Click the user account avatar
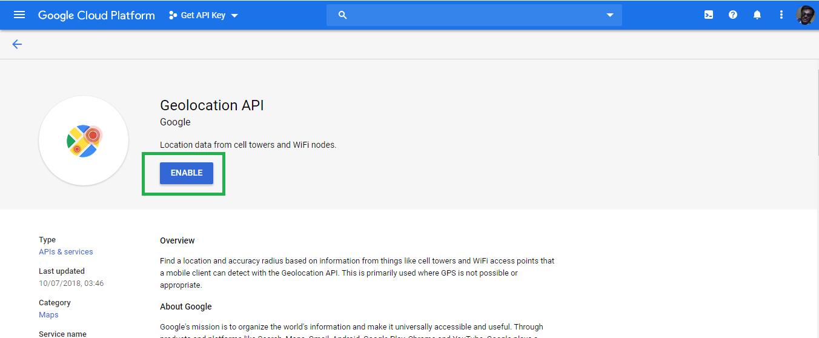819x338 pixels. click(x=805, y=15)
